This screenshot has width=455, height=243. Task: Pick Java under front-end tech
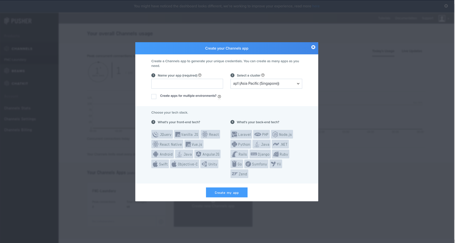[x=184, y=154]
